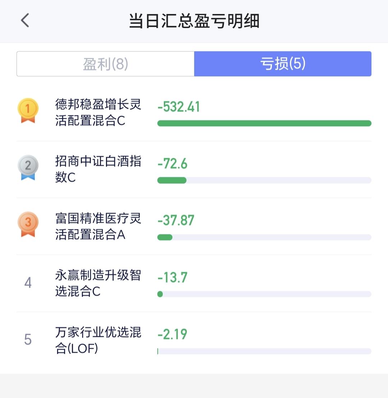Click the loss bar under -72.6
This screenshot has height=398, width=388.
pos(264,180)
